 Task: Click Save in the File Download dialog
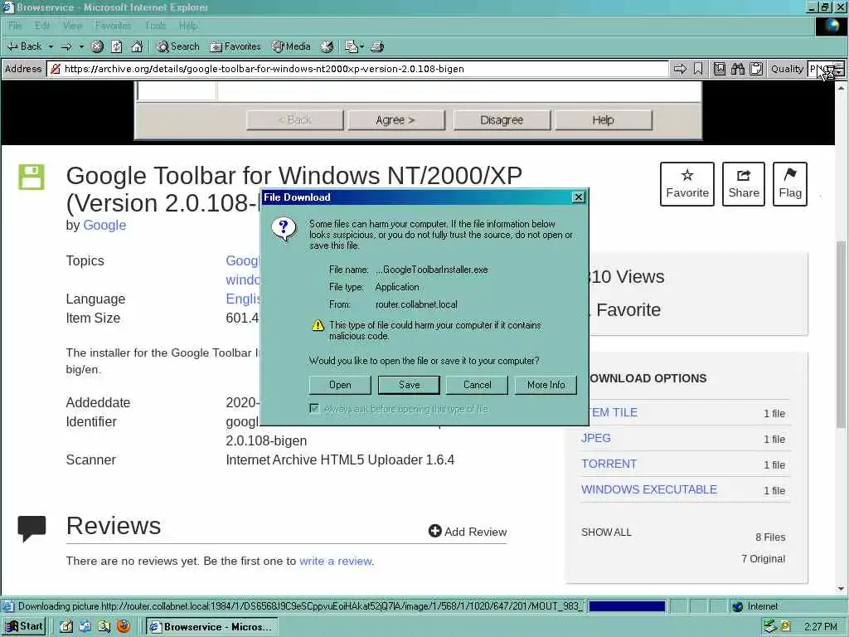pos(409,385)
